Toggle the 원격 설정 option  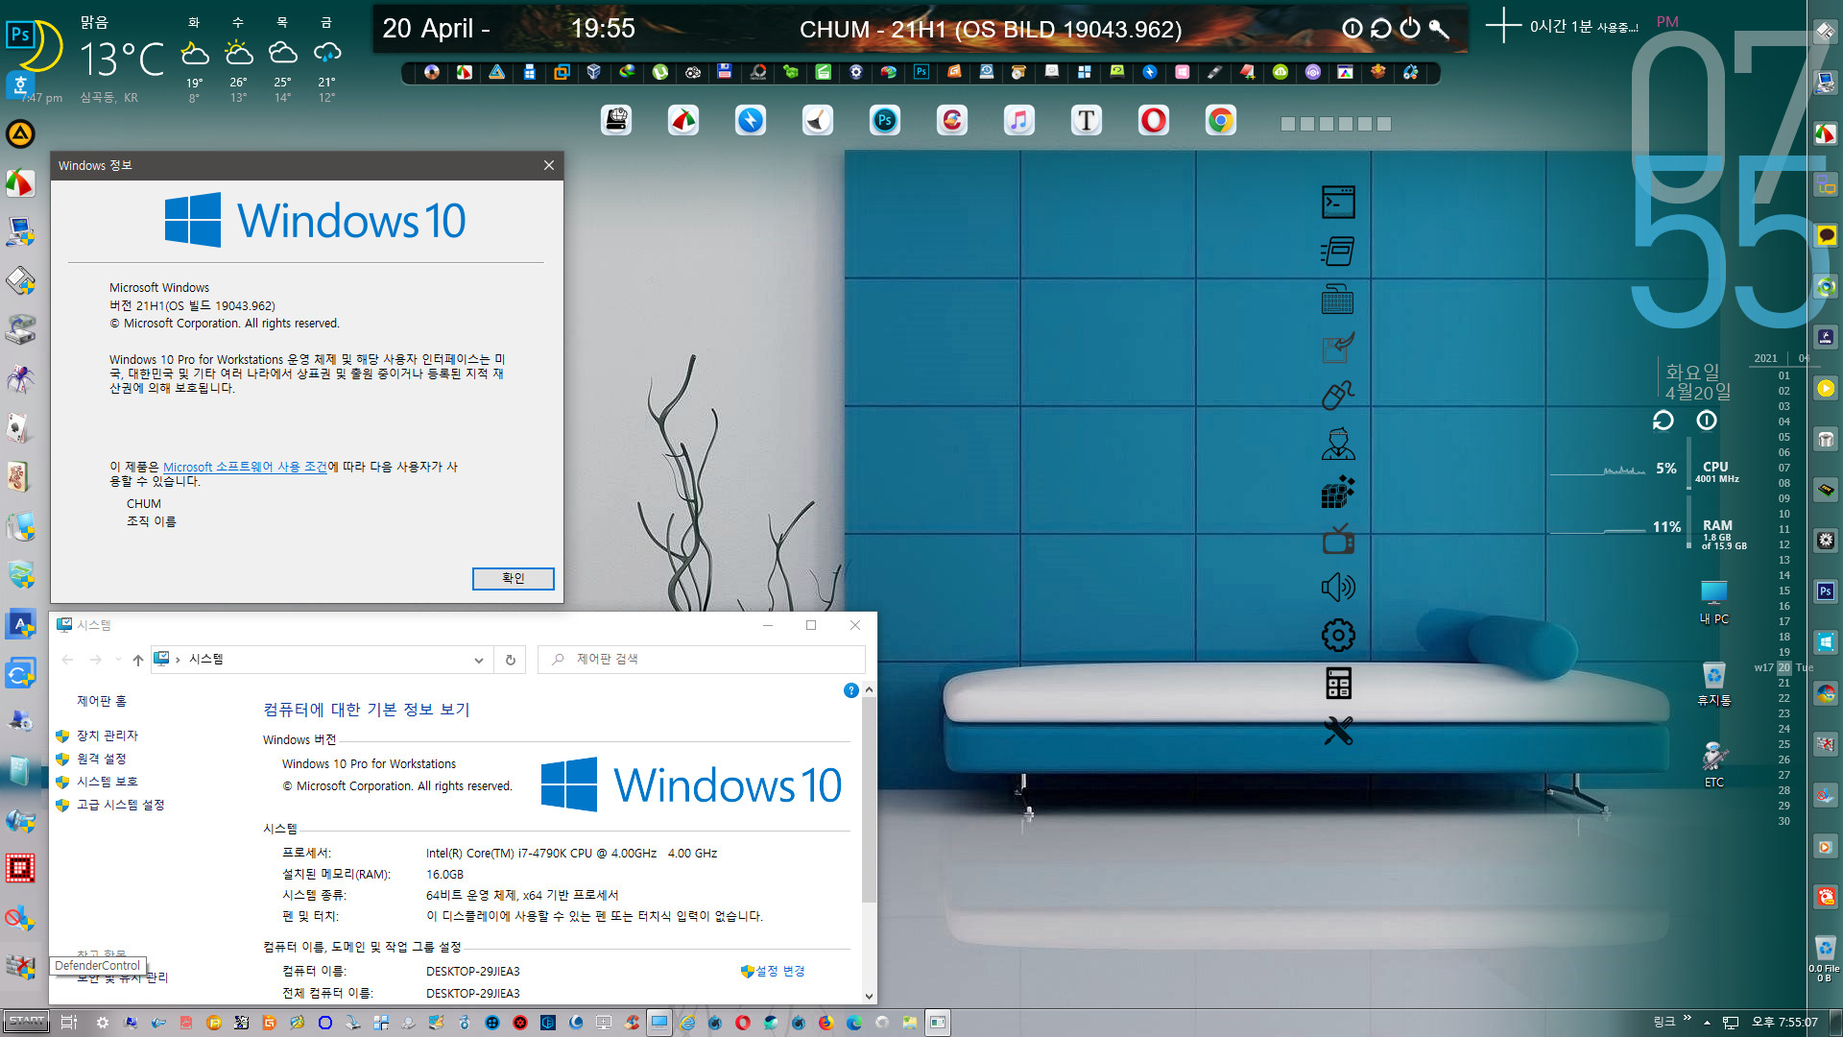click(104, 758)
